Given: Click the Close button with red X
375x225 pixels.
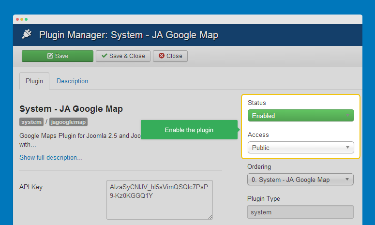Looking at the screenshot, I should (170, 56).
